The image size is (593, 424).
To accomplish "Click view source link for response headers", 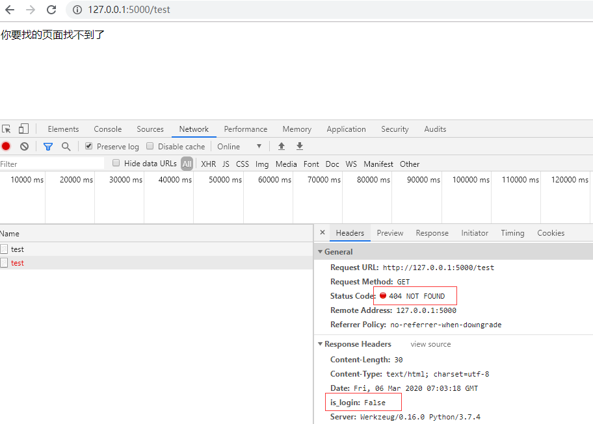I will pyautogui.click(x=430, y=344).
